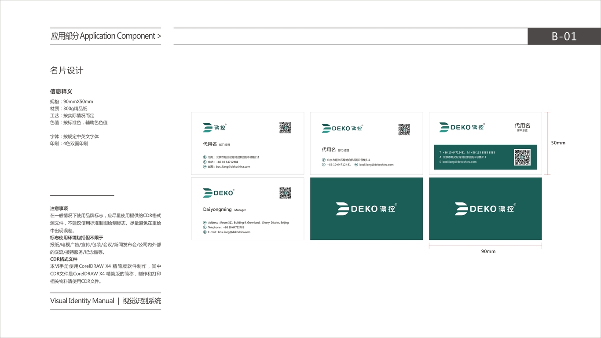The height and width of the screenshot is (338, 601).
Task: Click the Manager job title
Action: (x=240, y=210)
